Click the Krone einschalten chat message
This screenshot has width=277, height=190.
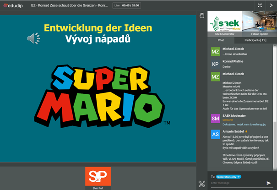click(x=235, y=54)
